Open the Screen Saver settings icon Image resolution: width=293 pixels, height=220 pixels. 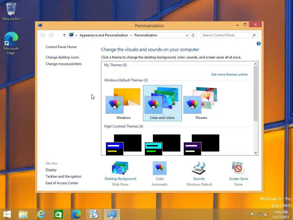click(238, 168)
